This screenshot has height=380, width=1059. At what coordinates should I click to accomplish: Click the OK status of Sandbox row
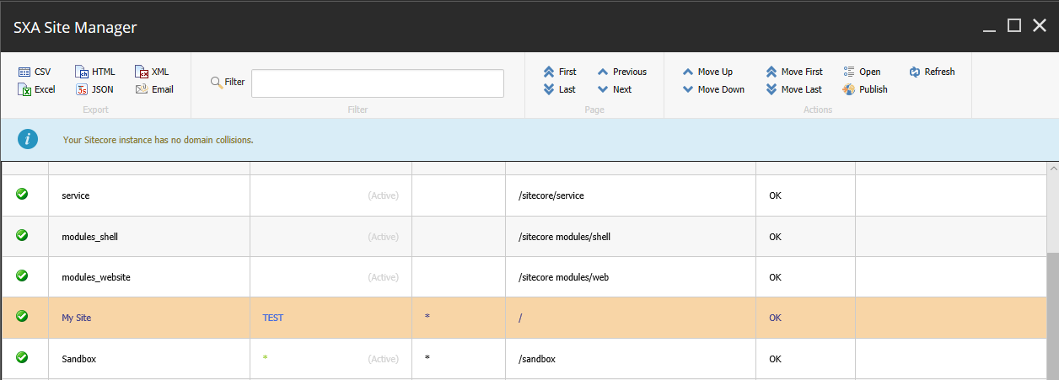click(776, 359)
